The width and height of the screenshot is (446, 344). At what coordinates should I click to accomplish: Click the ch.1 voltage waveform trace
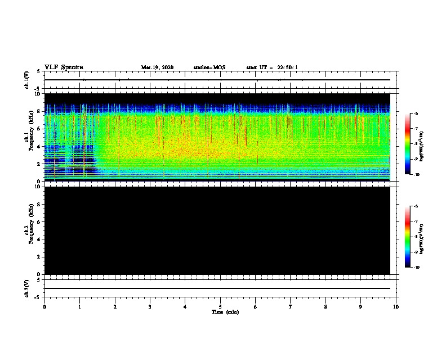217,80
